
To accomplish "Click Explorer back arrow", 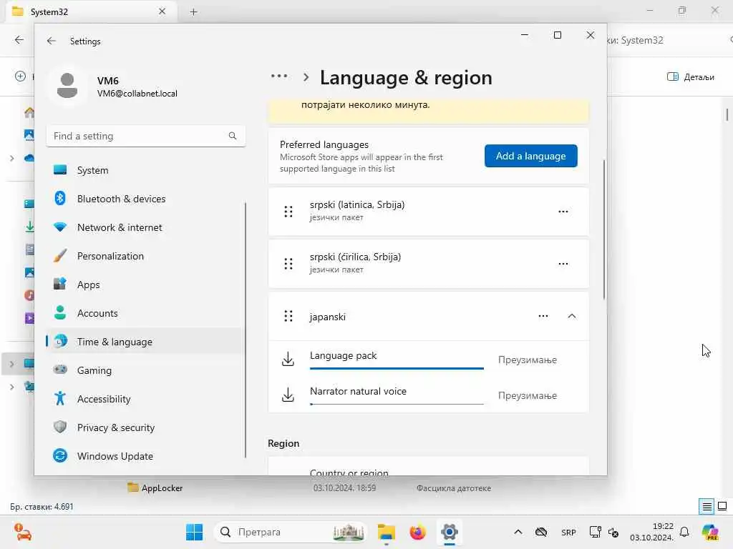I will (19, 40).
